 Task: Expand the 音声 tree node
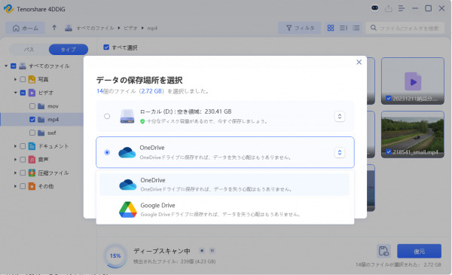pyautogui.click(x=15, y=160)
